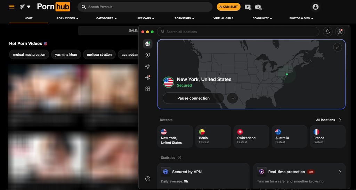Expand Real-time protection chevron
The image size is (356, 190).
(x=340, y=172)
